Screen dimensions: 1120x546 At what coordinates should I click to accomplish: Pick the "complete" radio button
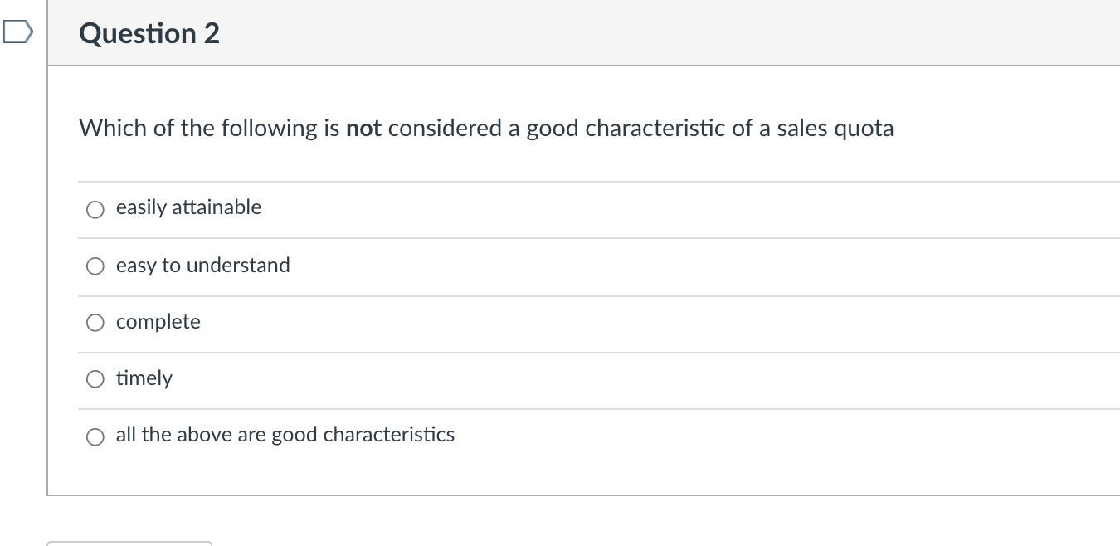click(x=95, y=324)
